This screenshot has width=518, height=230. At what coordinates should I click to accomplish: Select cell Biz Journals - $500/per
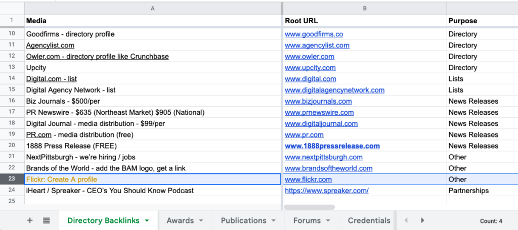(153, 101)
